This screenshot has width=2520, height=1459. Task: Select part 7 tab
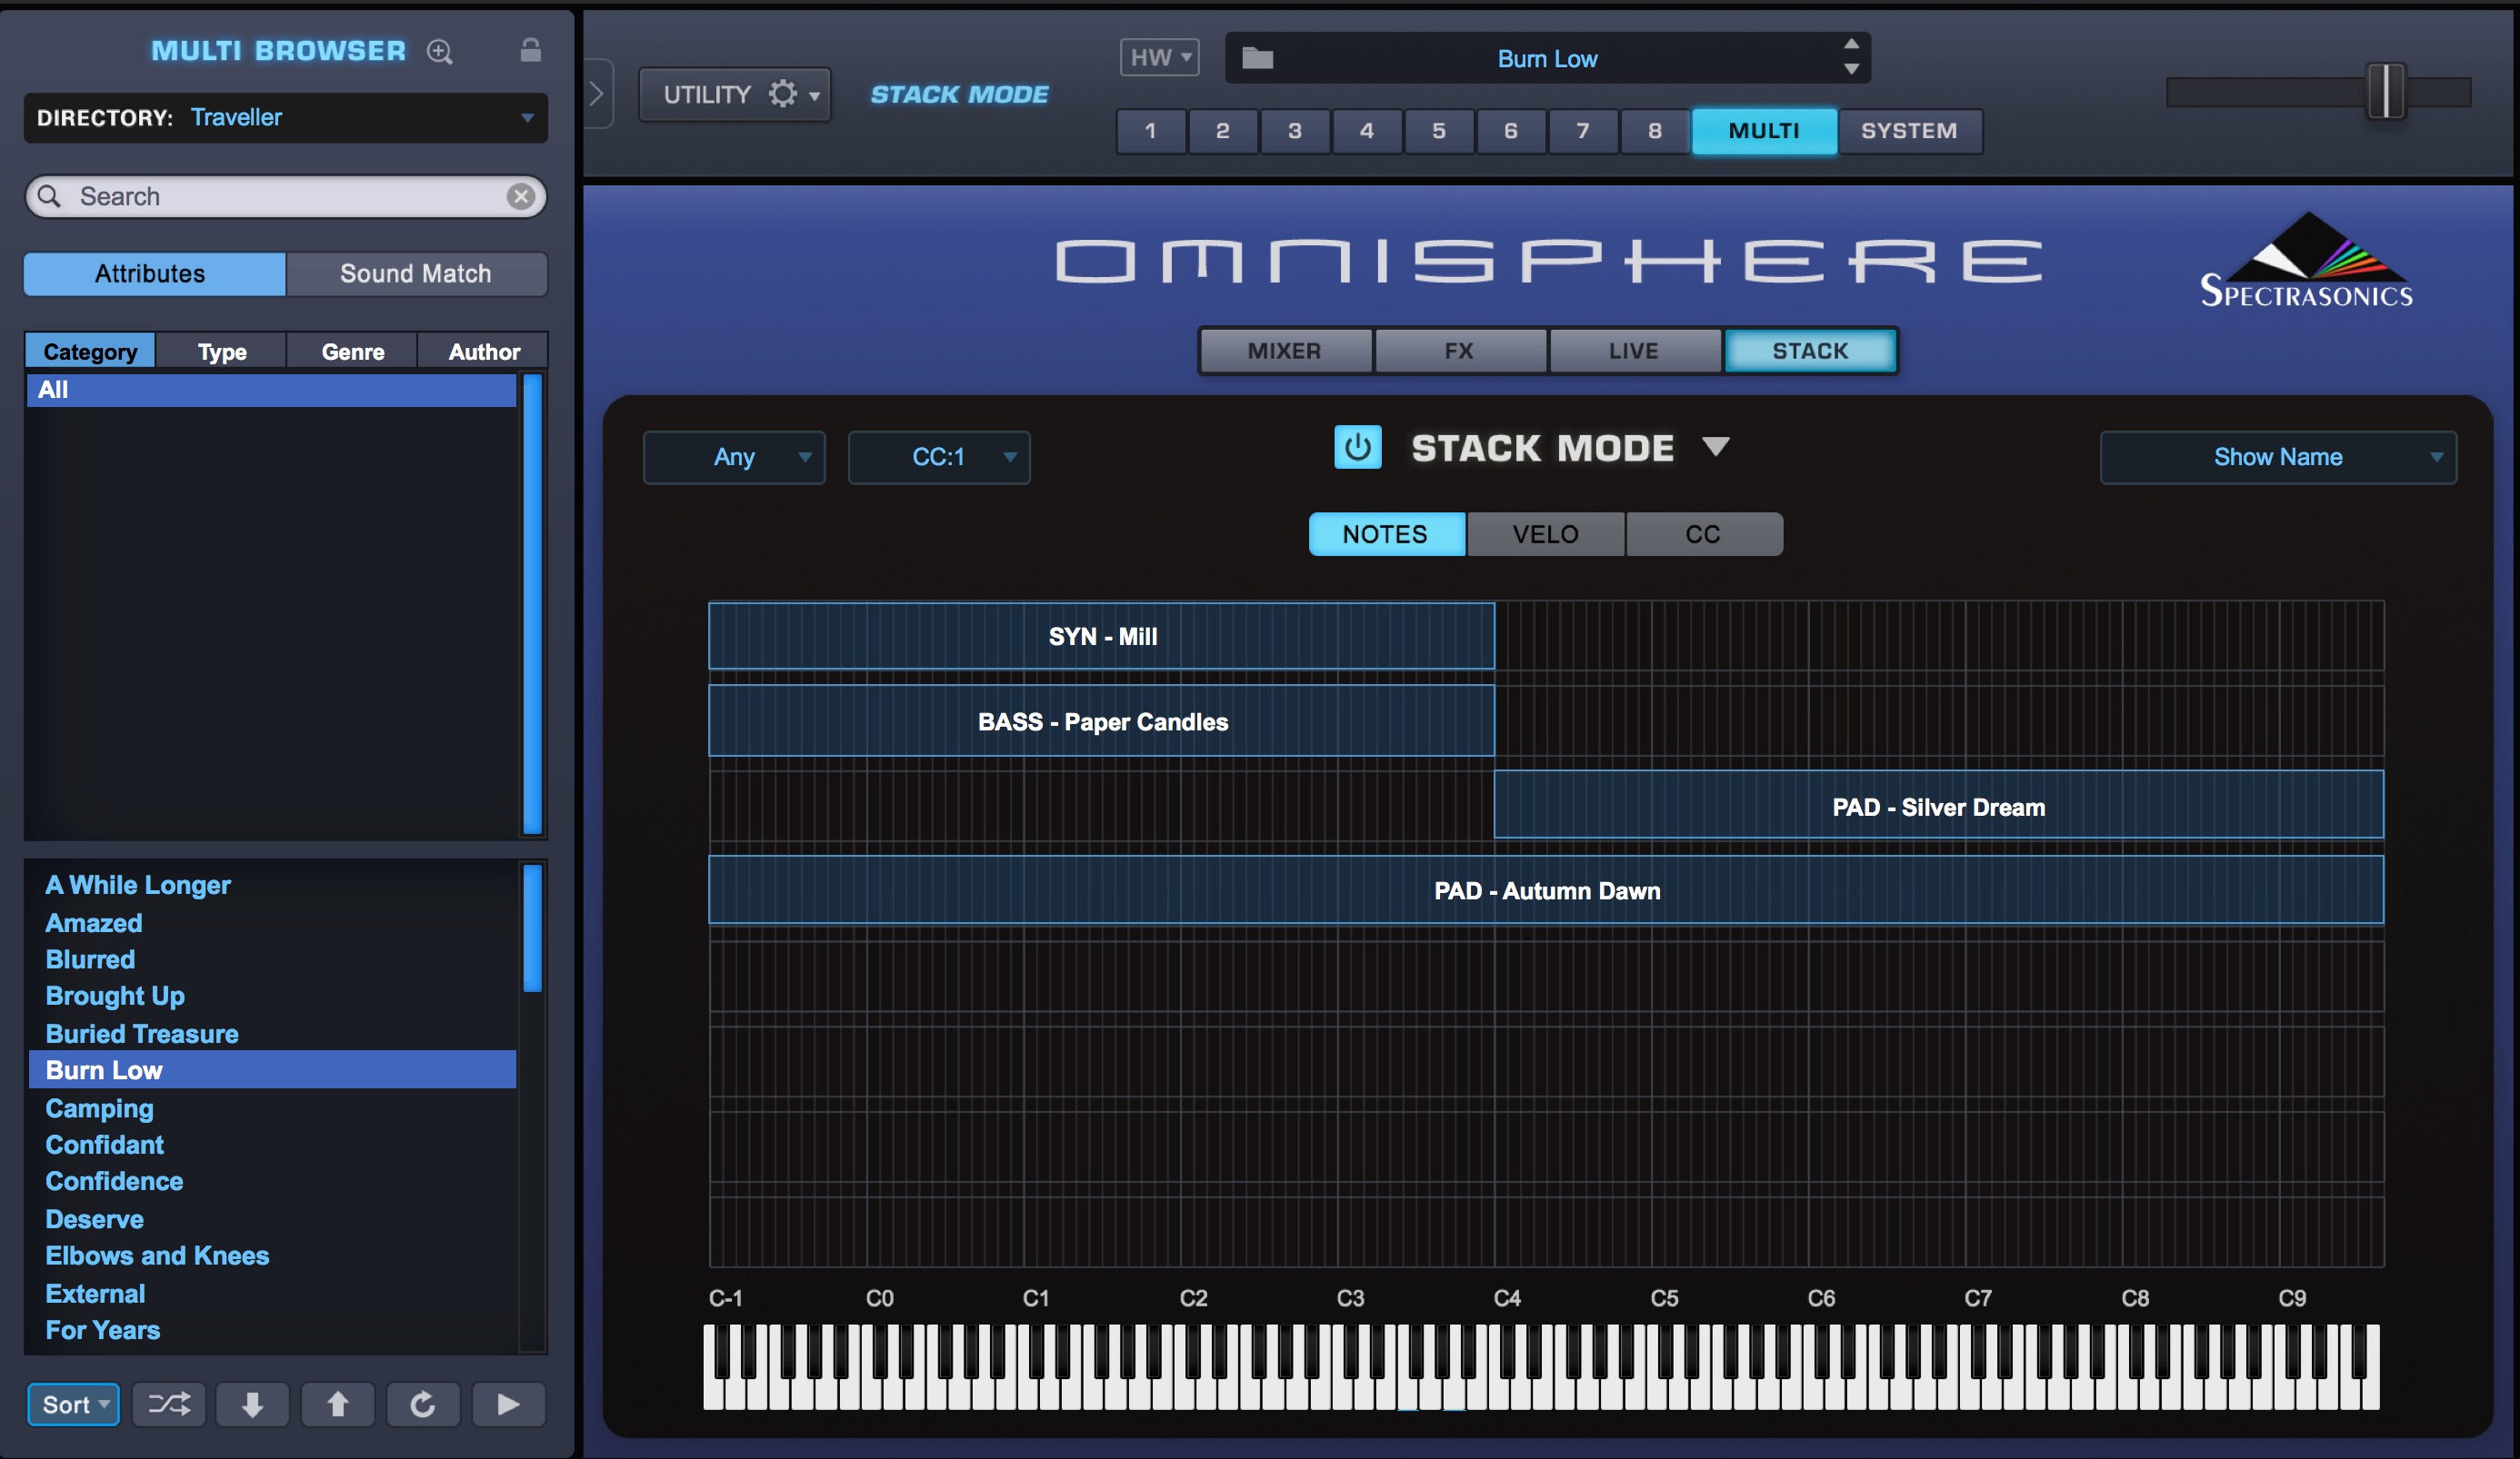tap(1583, 131)
